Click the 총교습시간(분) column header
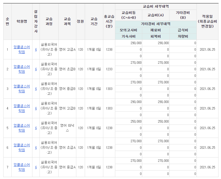221x179 pixels. (x=109, y=21)
